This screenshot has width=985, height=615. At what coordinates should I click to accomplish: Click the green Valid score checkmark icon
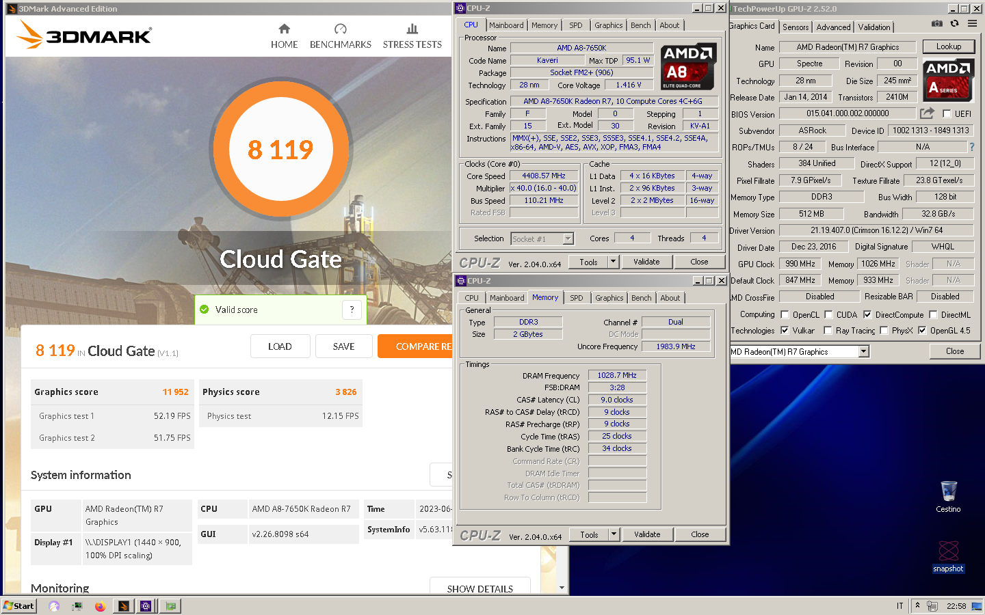(204, 310)
